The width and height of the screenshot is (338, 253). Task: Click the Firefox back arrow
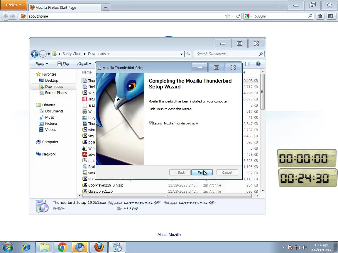pos(6,16)
